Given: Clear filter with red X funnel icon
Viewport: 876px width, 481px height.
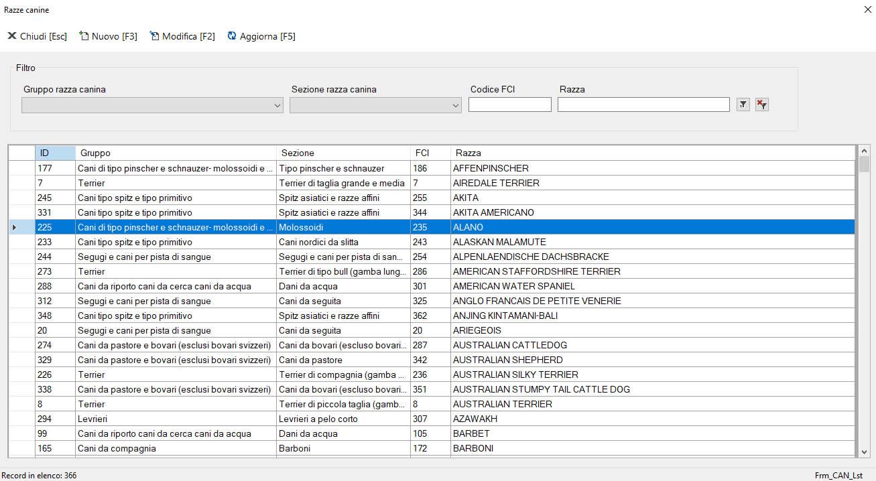Looking at the screenshot, I should (x=761, y=105).
